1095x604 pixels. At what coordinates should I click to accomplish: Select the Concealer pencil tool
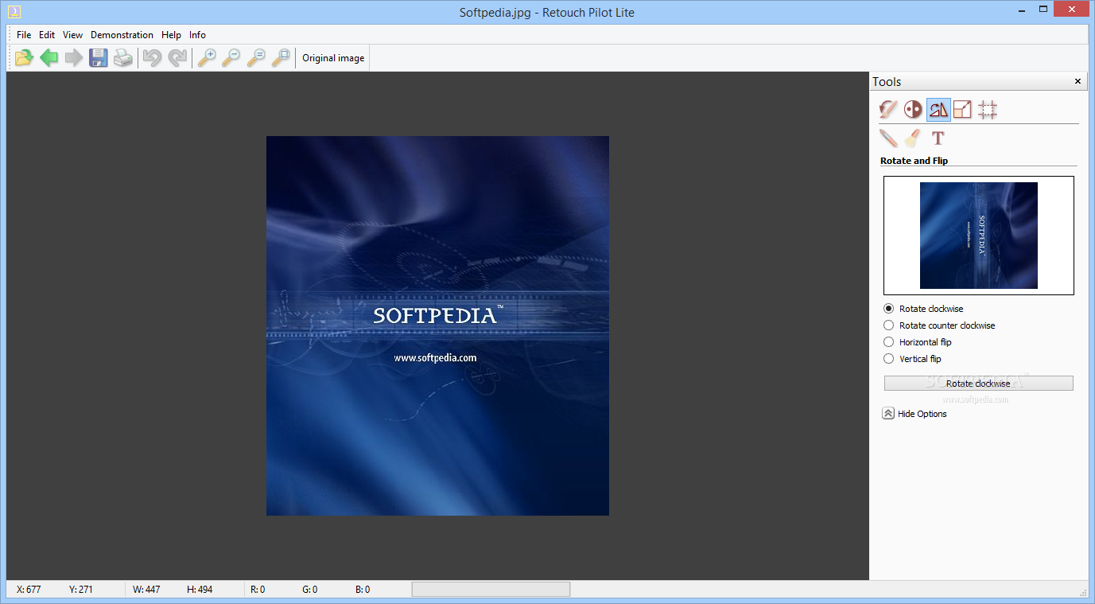888,138
